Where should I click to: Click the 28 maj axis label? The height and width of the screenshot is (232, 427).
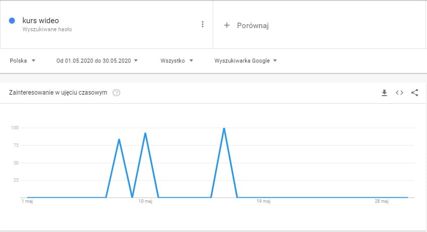pos(381,201)
